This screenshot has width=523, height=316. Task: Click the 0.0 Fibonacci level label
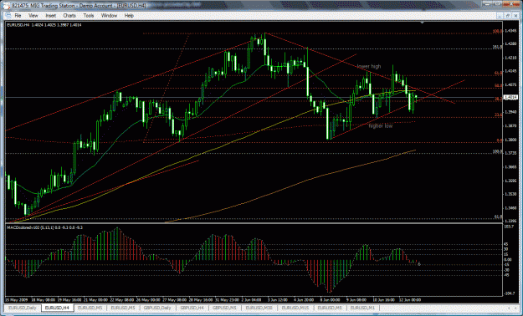click(x=500, y=140)
